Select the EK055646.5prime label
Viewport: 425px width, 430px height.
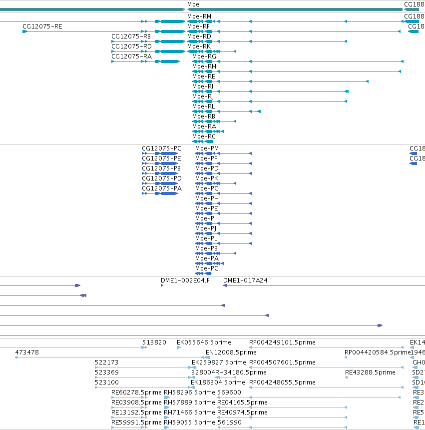204,342
